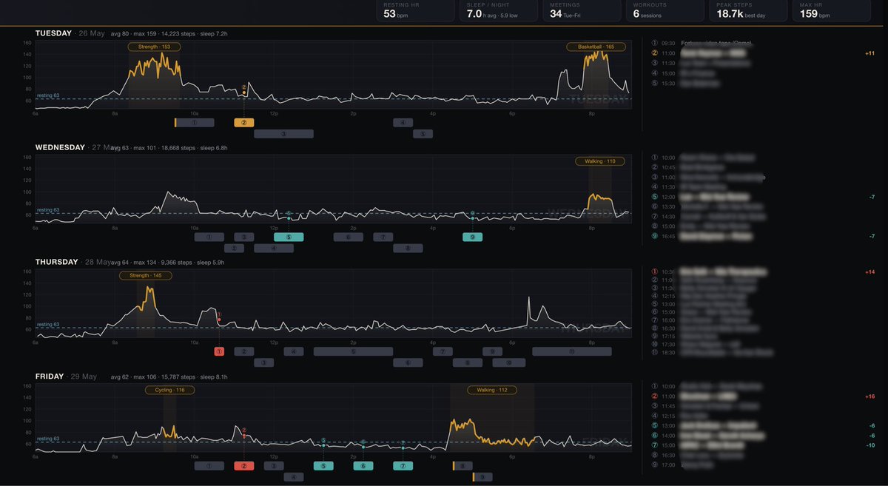This screenshot has height=486, width=888.
Task: Click Wednesday's meeting block 1
Action: click(x=209, y=237)
